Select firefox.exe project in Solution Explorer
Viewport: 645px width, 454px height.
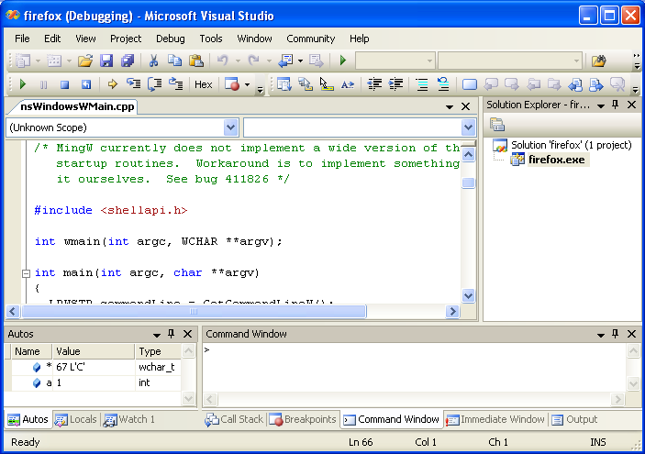point(557,160)
